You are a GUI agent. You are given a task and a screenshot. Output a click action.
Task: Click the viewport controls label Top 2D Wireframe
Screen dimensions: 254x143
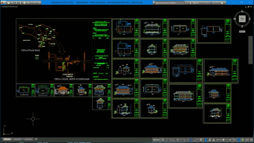pyautogui.click(x=10, y=7)
